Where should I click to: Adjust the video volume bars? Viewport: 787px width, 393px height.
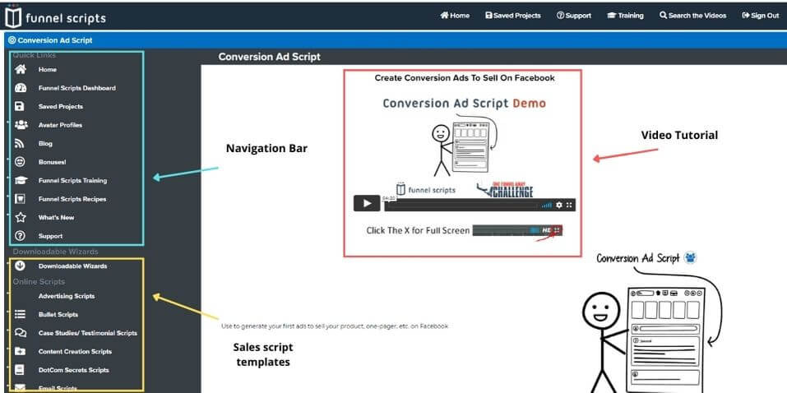click(547, 205)
